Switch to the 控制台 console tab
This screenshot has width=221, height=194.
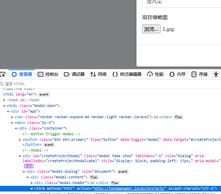[x=48, y=74]
